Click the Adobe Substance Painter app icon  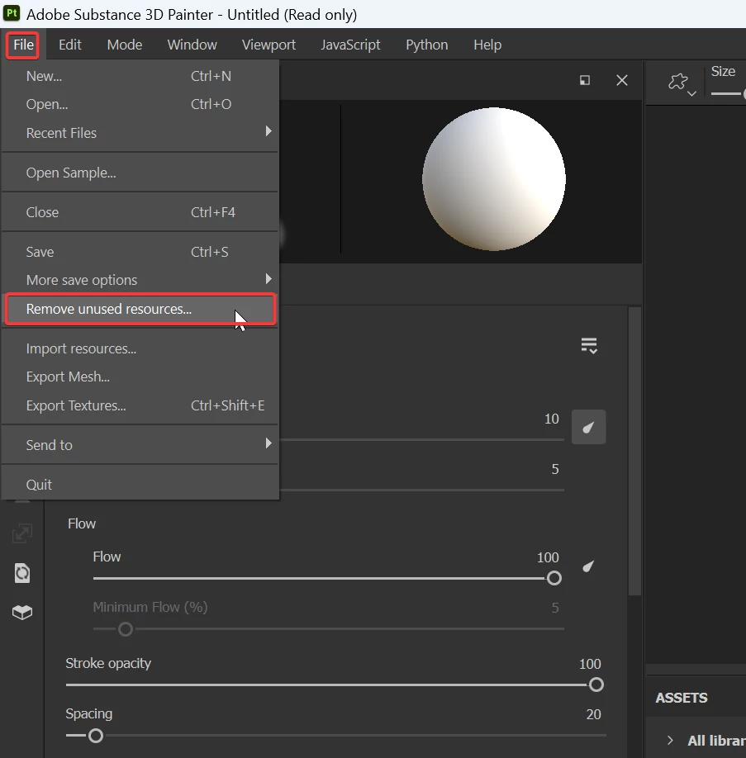(x=11, y=13)
